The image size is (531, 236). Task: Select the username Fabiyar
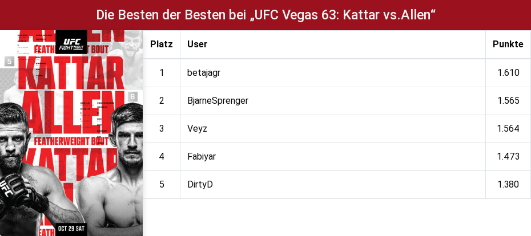(202, 157)
